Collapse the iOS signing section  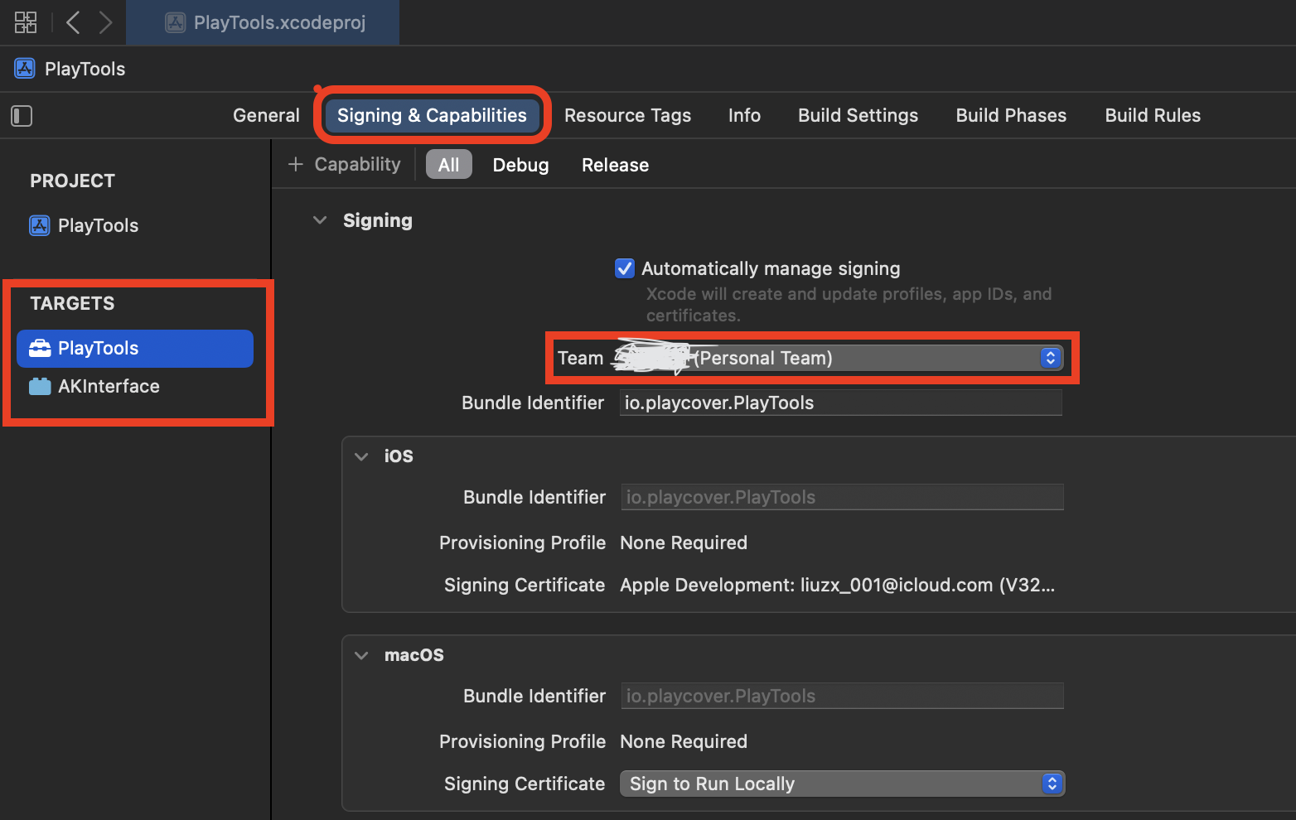(361, 456)
